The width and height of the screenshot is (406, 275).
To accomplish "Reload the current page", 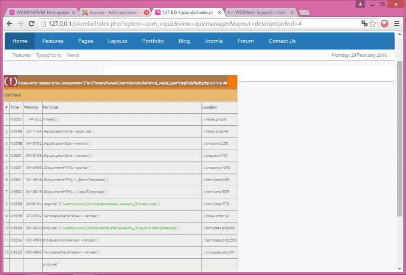I will (31, 24).
